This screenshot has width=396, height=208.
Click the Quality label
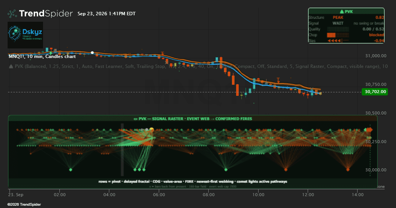tap(315, 29)
